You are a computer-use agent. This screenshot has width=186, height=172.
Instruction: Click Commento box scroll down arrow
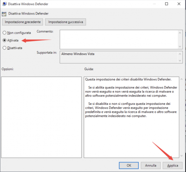180,47
